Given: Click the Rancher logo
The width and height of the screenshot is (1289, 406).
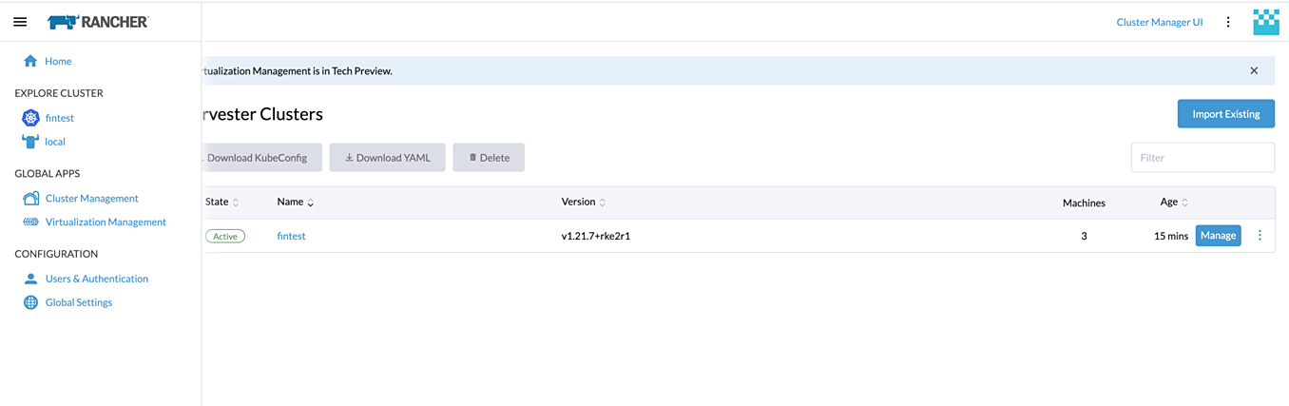Looking at the screenshot, I should tap(98, 22).
